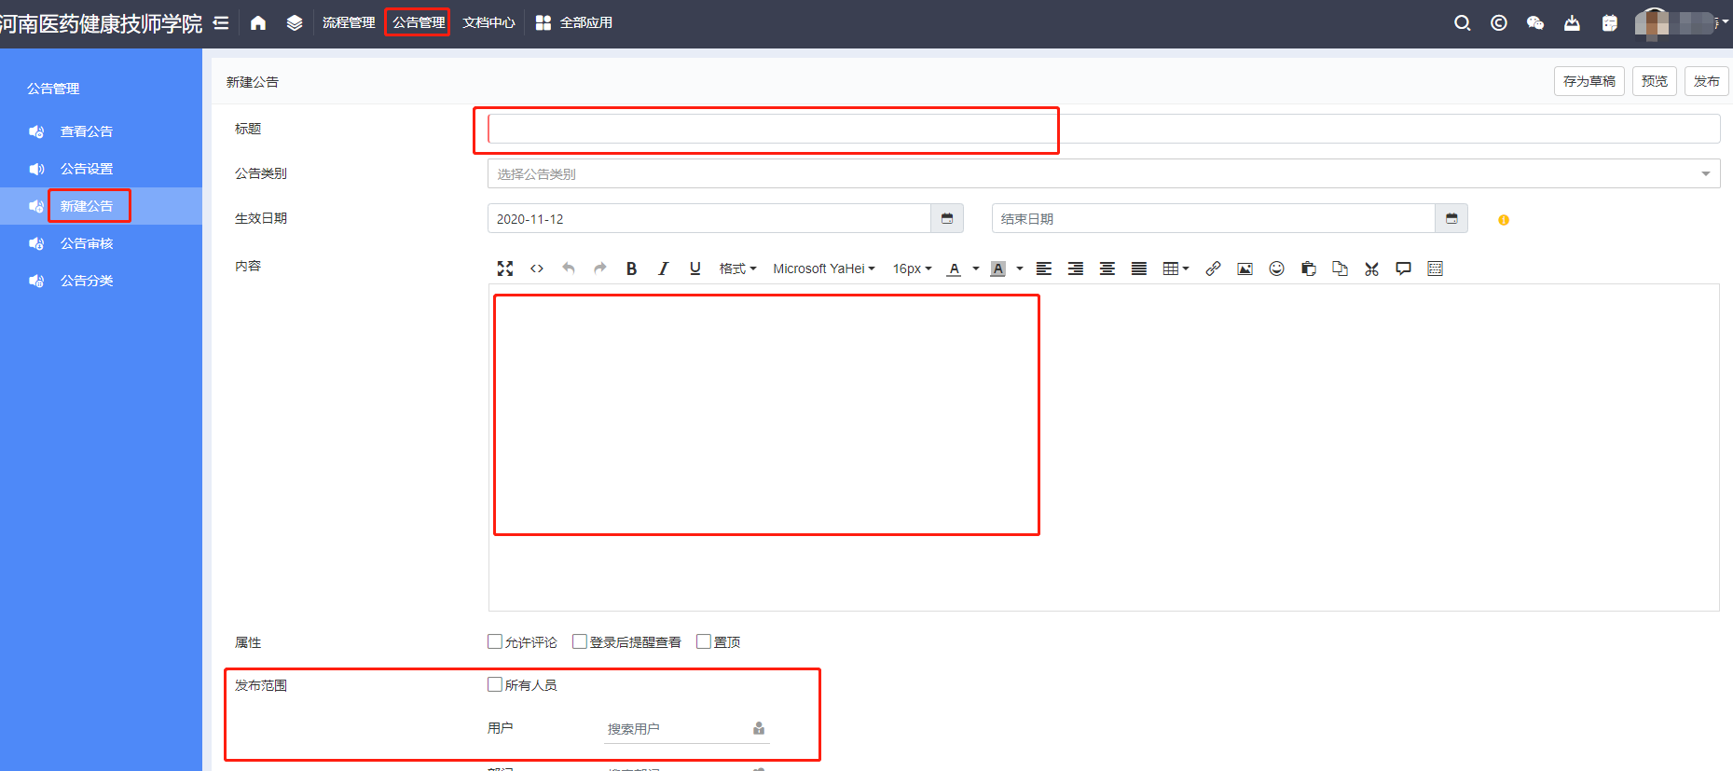
Task: Expand font color arrow dropdown
Action: (x=976, y=268)
